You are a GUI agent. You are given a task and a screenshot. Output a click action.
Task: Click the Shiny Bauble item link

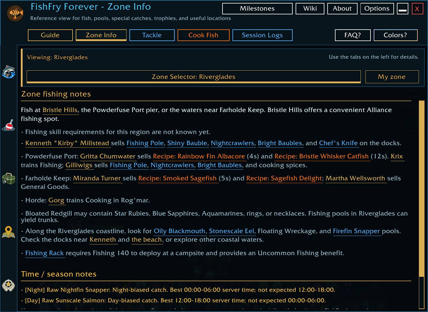[x=187, y=143]
